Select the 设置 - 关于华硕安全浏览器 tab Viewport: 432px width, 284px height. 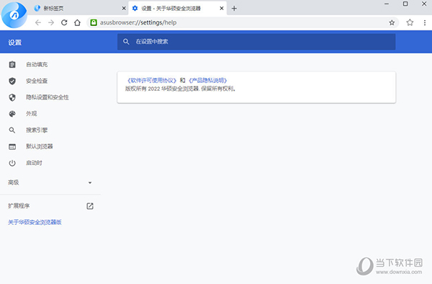177,9
